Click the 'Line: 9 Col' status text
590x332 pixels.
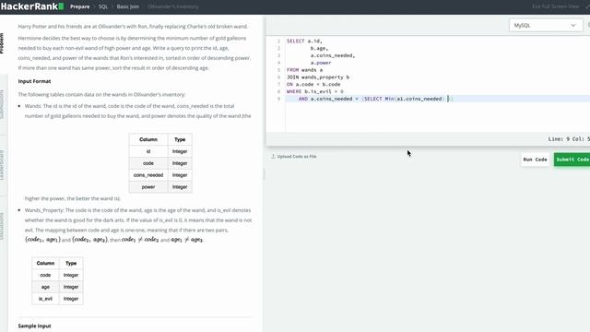tap(568, 139)
